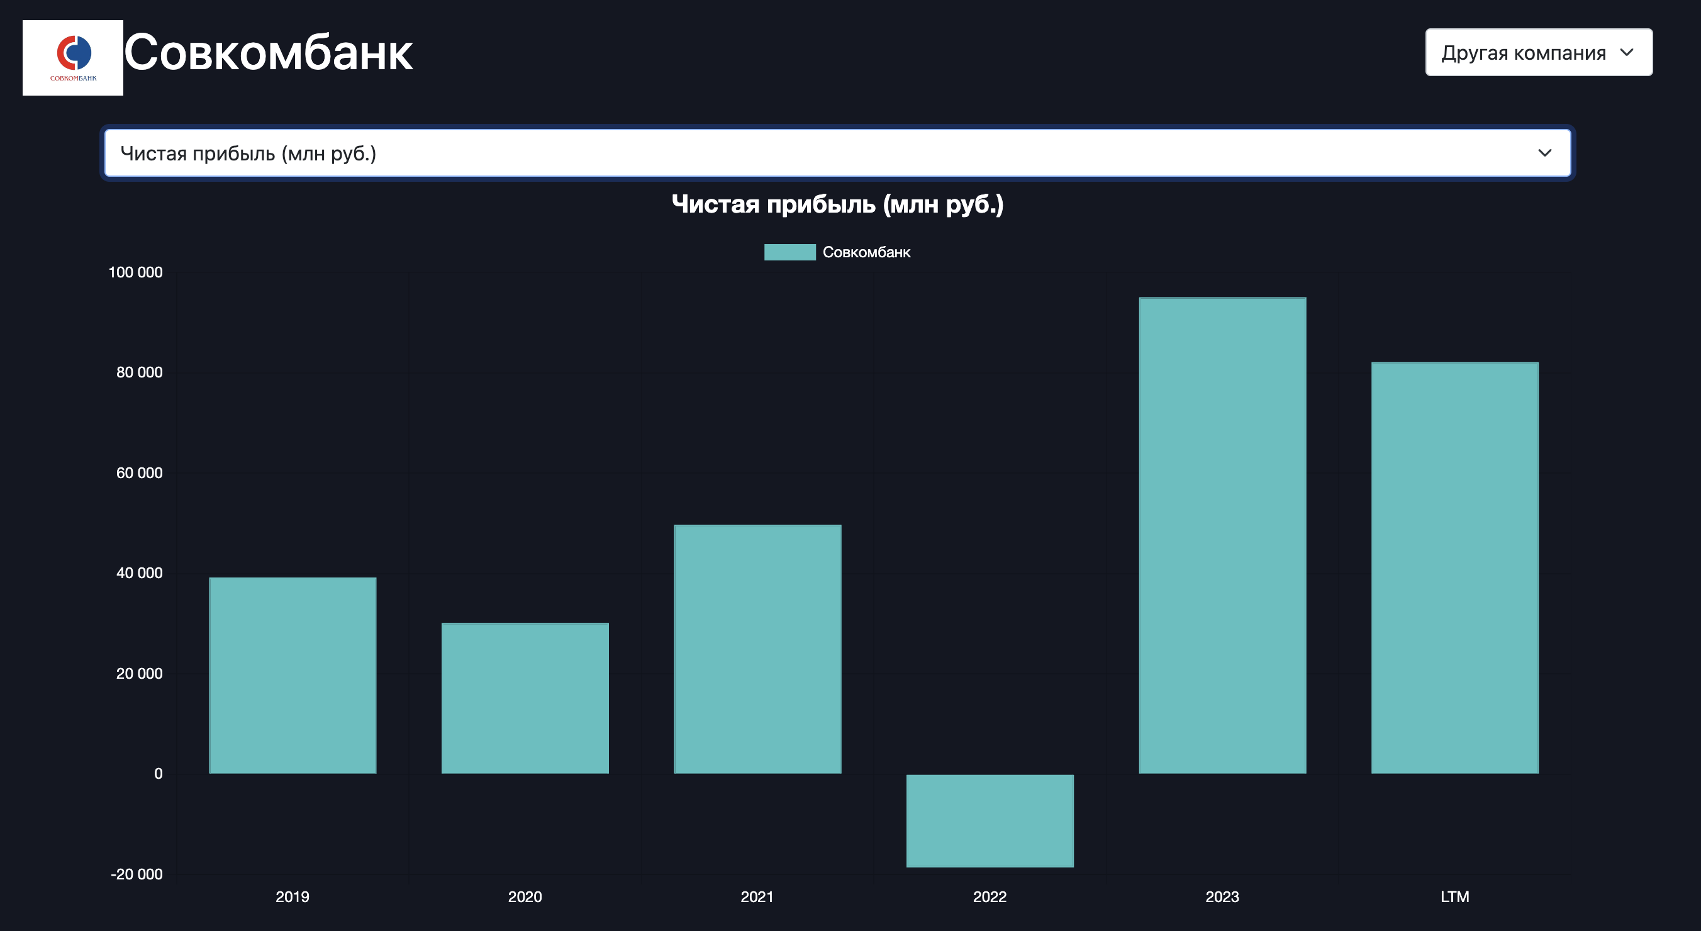Image resolution: width=1701 pixels, height=931 pixels.
Task: Click the 80 000 y-axis value
Action: (139, 372)
